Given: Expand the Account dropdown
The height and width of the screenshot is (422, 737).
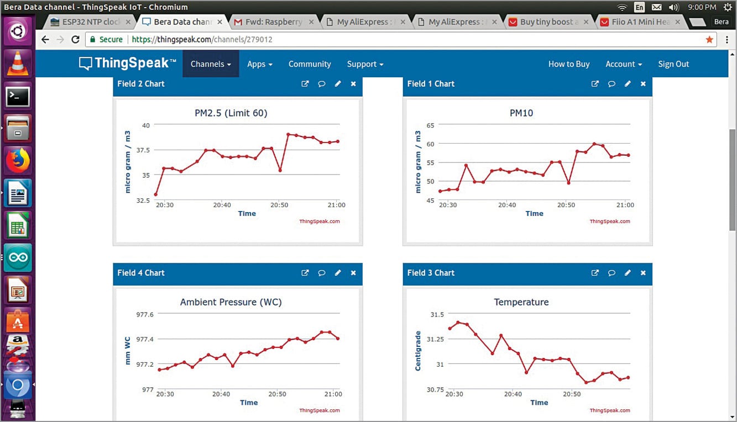Looking at the screenshot, I should [x=623, y=64].
